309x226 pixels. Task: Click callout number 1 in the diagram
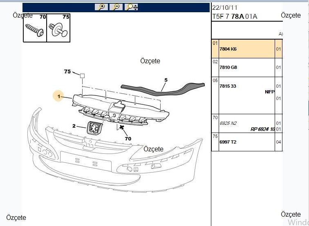(x=58, y=96)
